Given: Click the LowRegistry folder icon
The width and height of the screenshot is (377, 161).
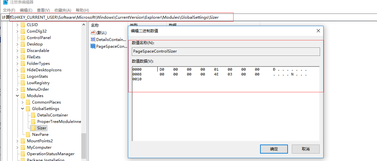Looking at the screenshot, I should [23, 83].
